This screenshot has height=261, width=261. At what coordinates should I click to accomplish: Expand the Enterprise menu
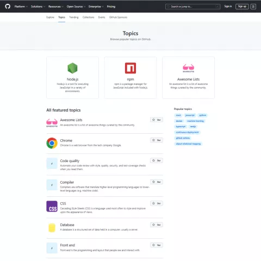pyautogui.click(x=96, y=7)
